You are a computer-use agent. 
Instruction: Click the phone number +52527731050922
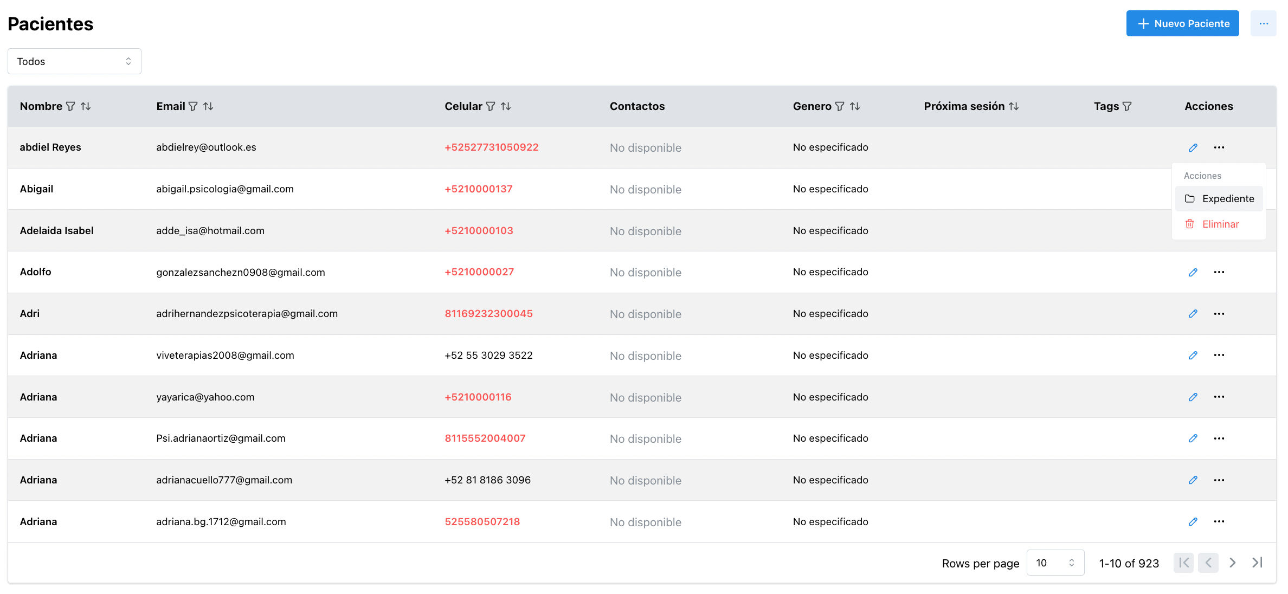[x=491, y=147]
